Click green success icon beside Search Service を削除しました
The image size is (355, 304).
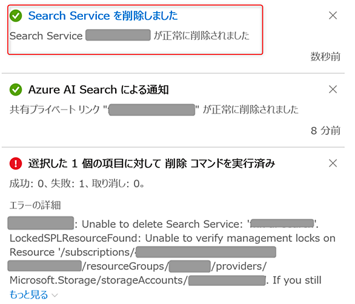click(16, 16)
